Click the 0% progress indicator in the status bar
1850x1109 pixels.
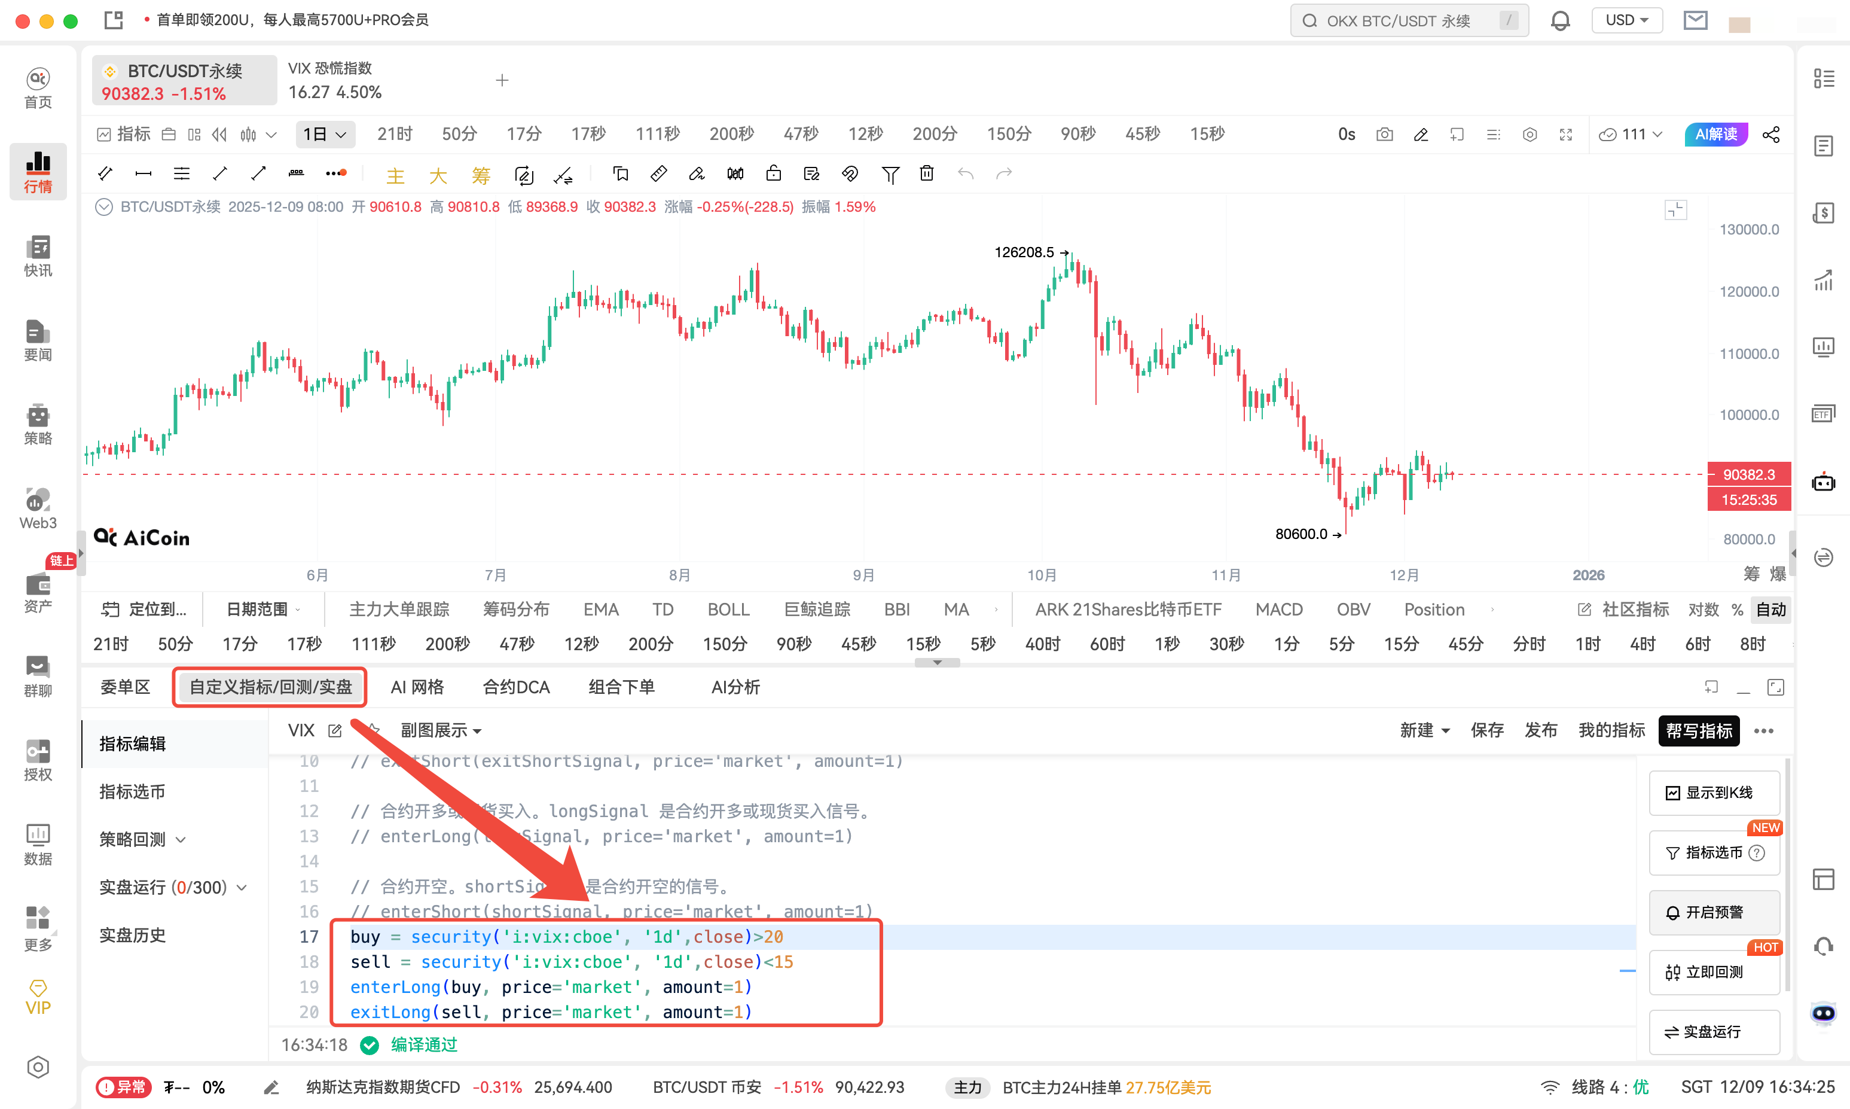point(214,1087)
